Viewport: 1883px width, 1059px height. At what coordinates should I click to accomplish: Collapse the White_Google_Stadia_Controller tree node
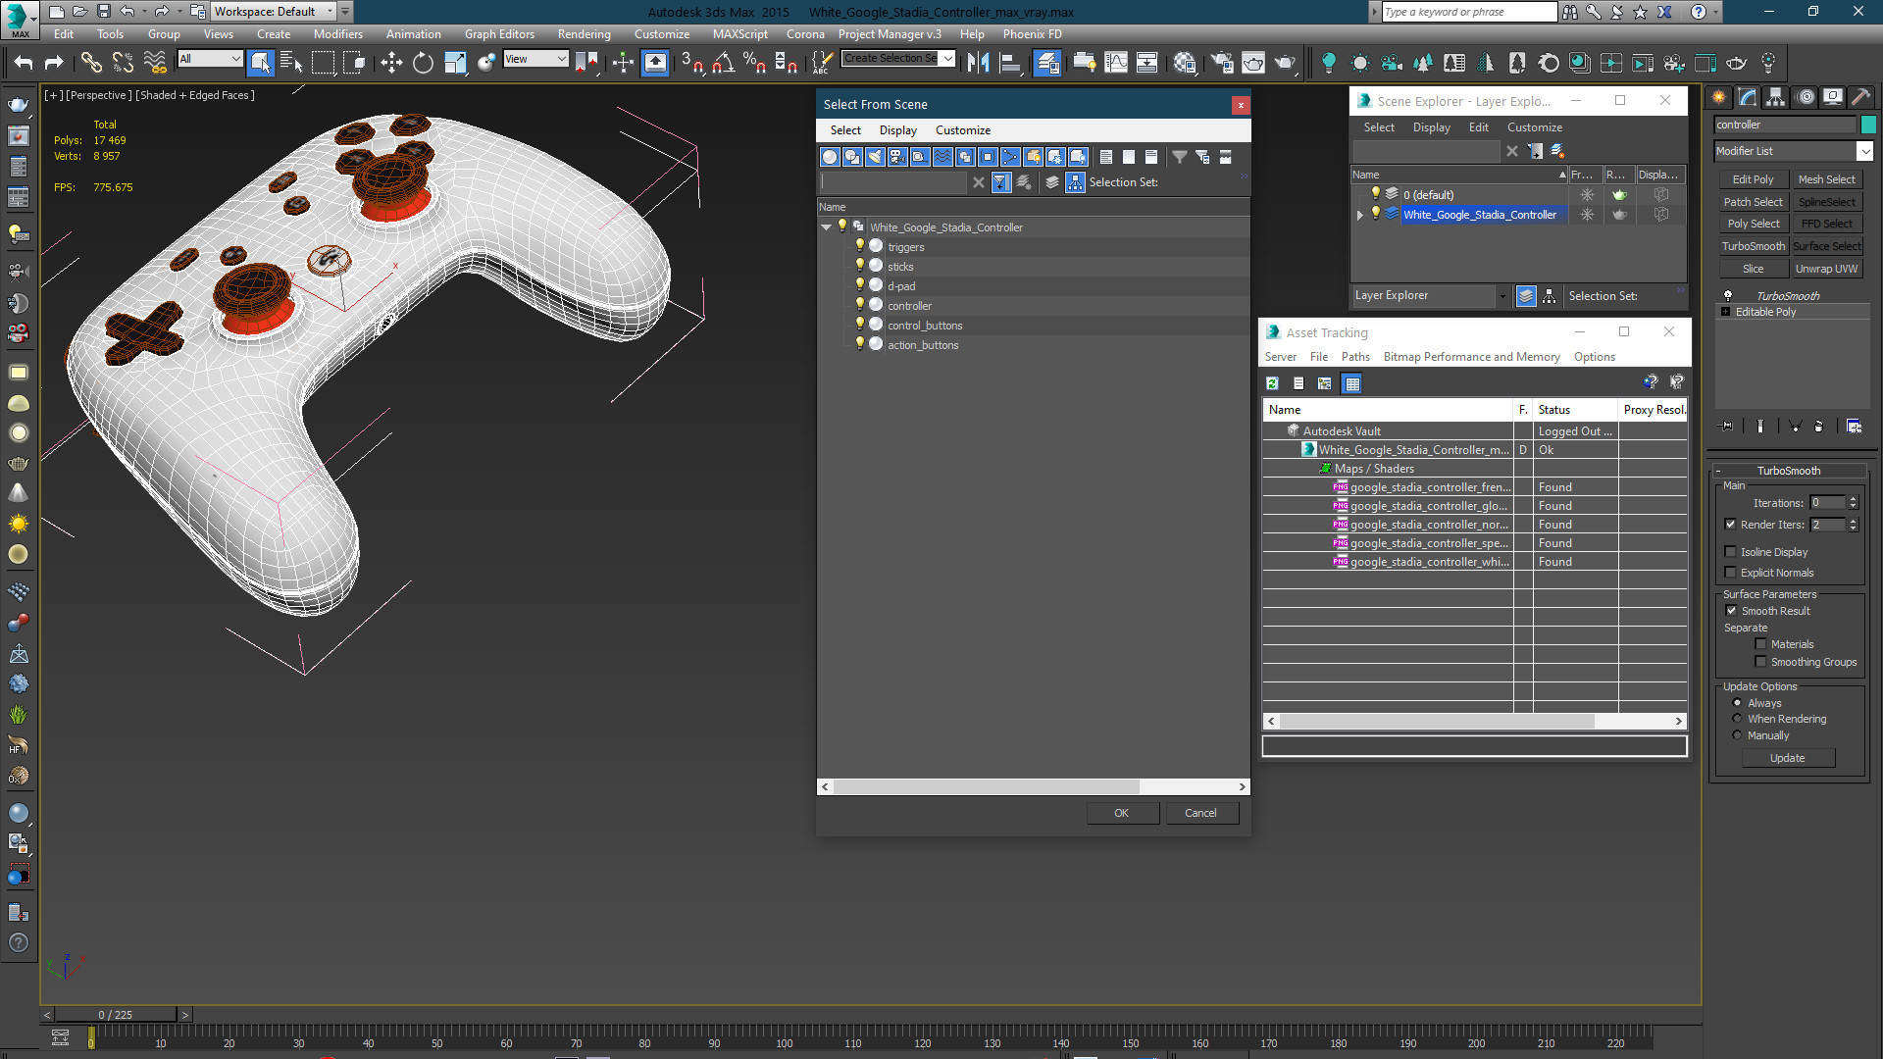826,227
